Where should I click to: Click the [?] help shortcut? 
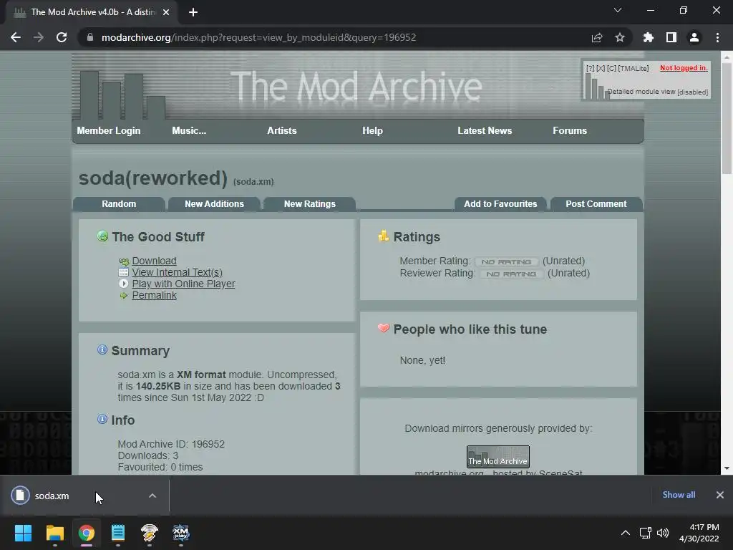[x=591, y=68]
